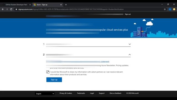The width and height of the screenshot is (177, 100).
Task: Switch to GitHub Student Developer Pack tab
Action: tap(16, 5)
